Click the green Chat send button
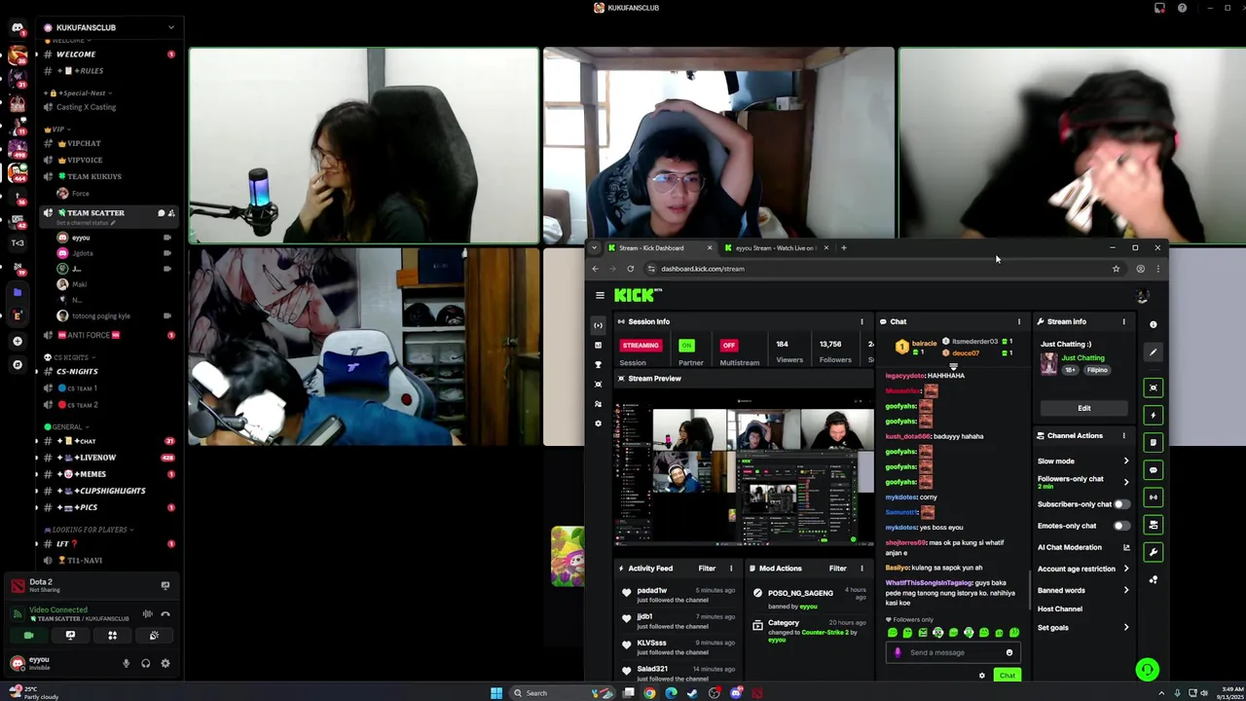 1007,676
